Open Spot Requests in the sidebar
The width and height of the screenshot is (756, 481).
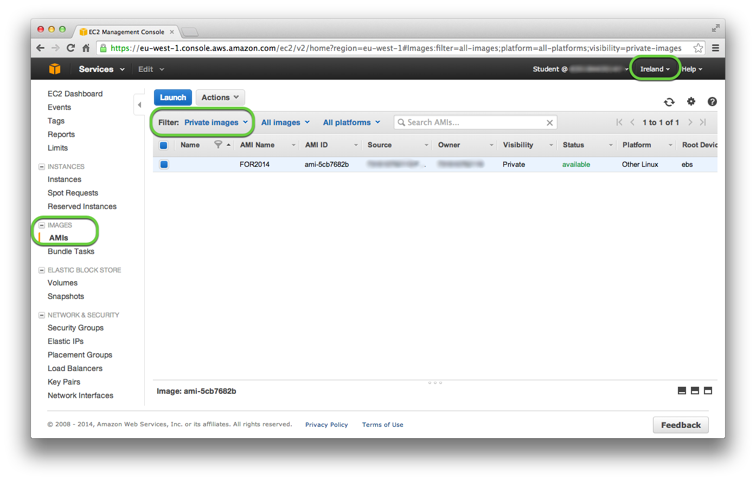click(73, 193)
